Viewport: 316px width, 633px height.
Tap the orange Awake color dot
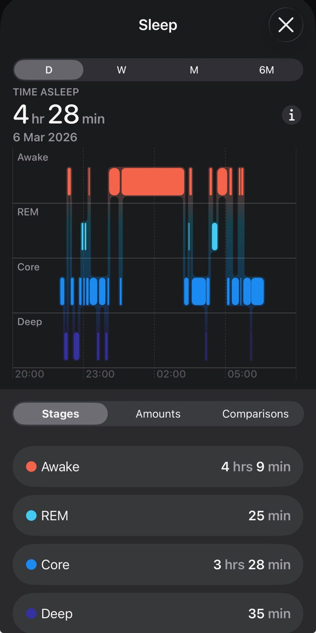[x=31, y=467]
